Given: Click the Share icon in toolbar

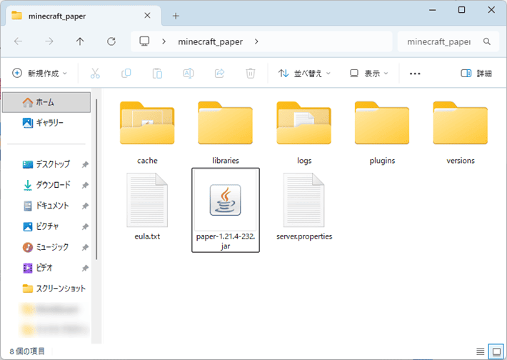Looking at the screenshot, I should click(x=219, y=74).
